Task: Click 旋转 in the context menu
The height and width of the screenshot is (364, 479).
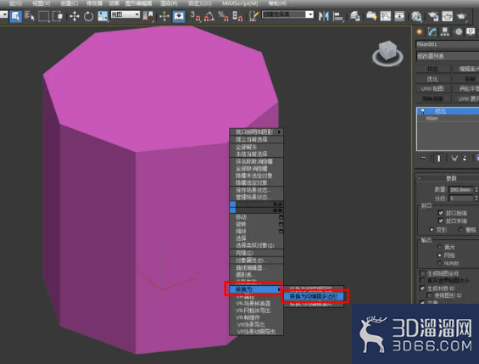Action: coord(241,224)
